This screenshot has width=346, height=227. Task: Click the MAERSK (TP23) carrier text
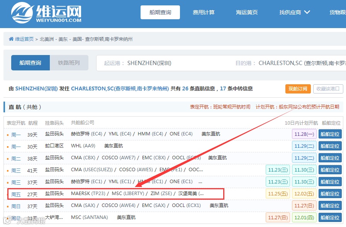pyautogui.click(x=88, y=194)
